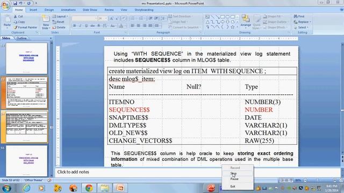Cut the selection with scissors icon
The height and width of the screenshot is (193, 344).
(x=18, y=17)
